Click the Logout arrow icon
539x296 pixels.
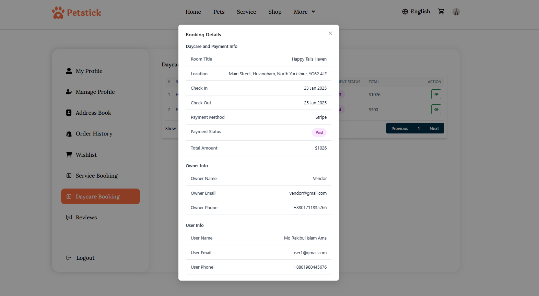pyautogui.click(x=69, y=258)
